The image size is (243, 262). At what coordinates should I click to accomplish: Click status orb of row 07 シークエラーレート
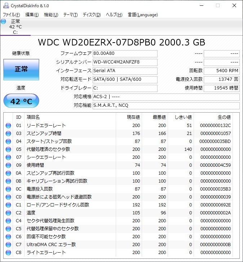pos(8,157)
